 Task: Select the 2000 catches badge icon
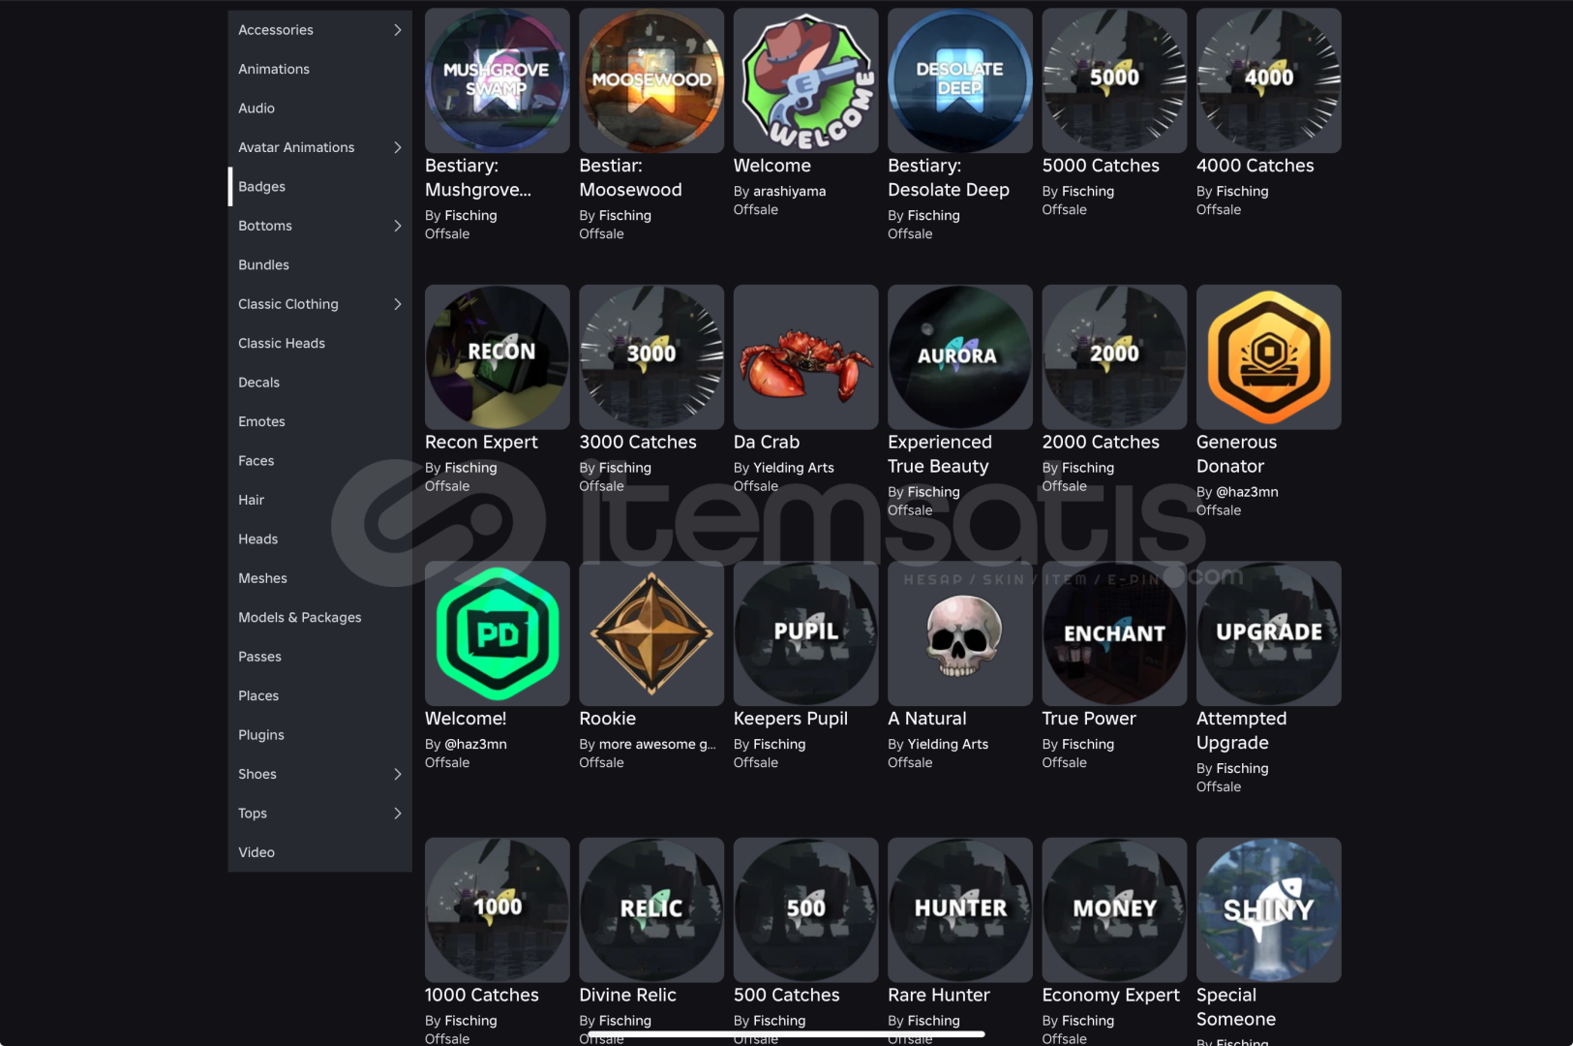click(1115, 357)
